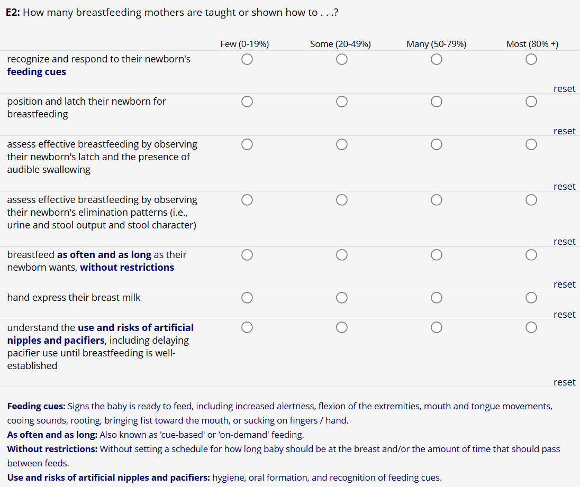Screen dimensions: 580x487
Task: Reset the position and latch row
Action: point(564,131)
